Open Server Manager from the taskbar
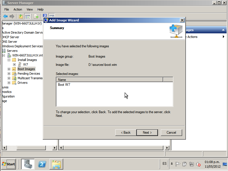 [x=28, y=164]
